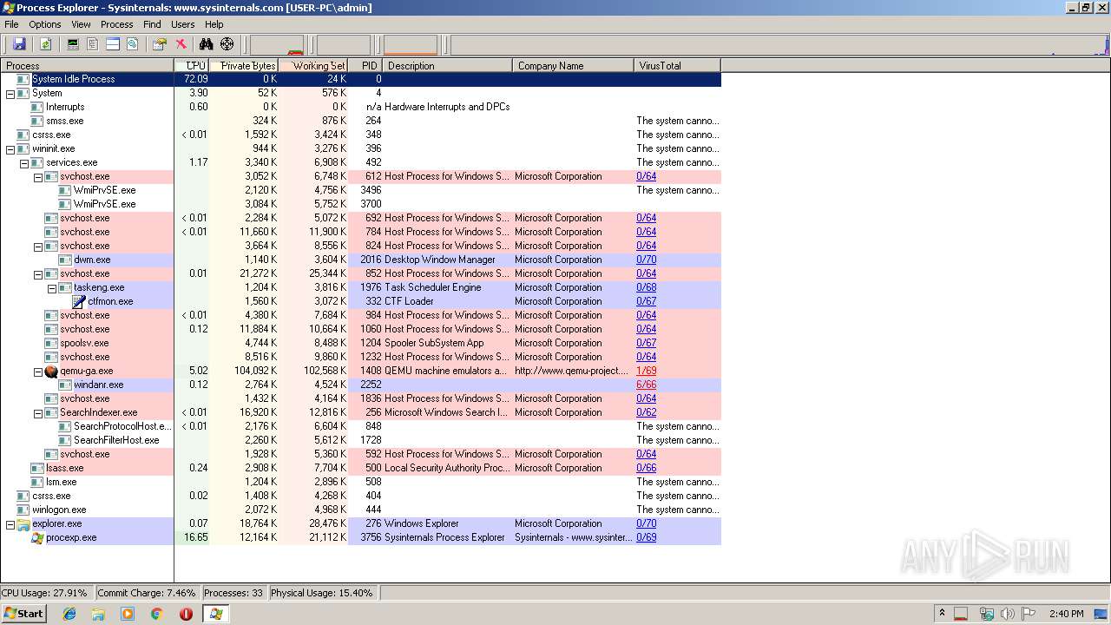
Task: Open the Options menu
Action: click(45, 24)
